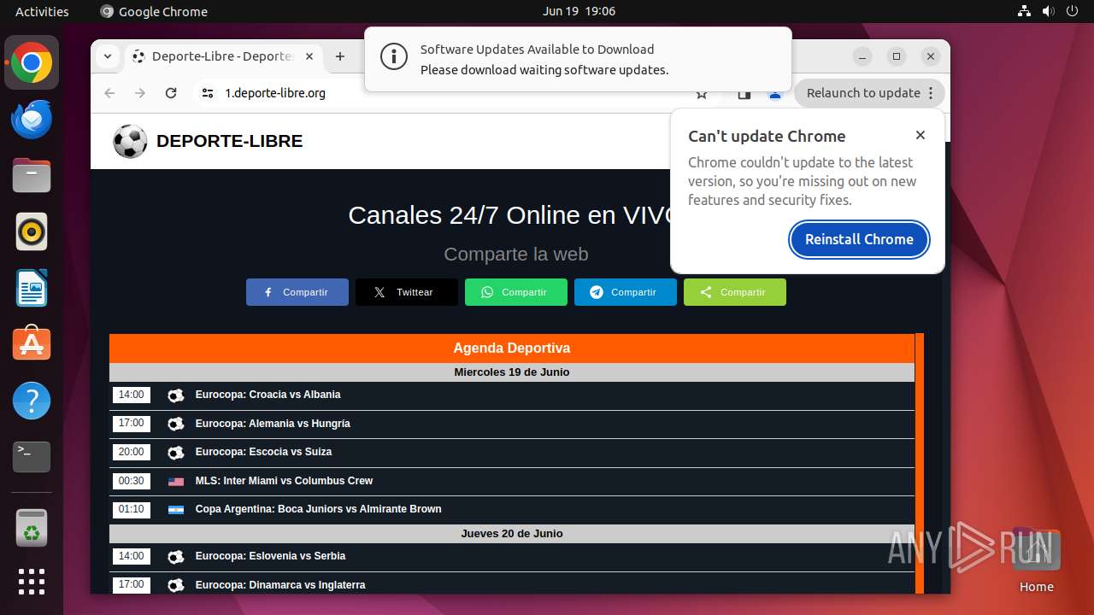Open Chrome three-dot menu
This screenshot has width=1094, height=615.
[932, 93]
